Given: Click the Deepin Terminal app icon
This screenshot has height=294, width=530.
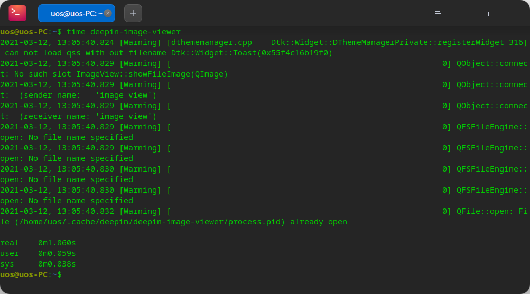Looking at the screenshot, I should pos(17,13).
